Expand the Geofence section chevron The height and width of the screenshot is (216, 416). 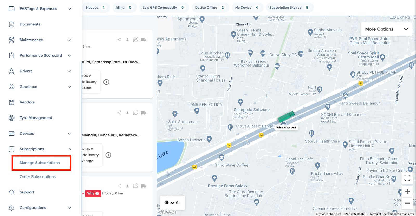69,87
